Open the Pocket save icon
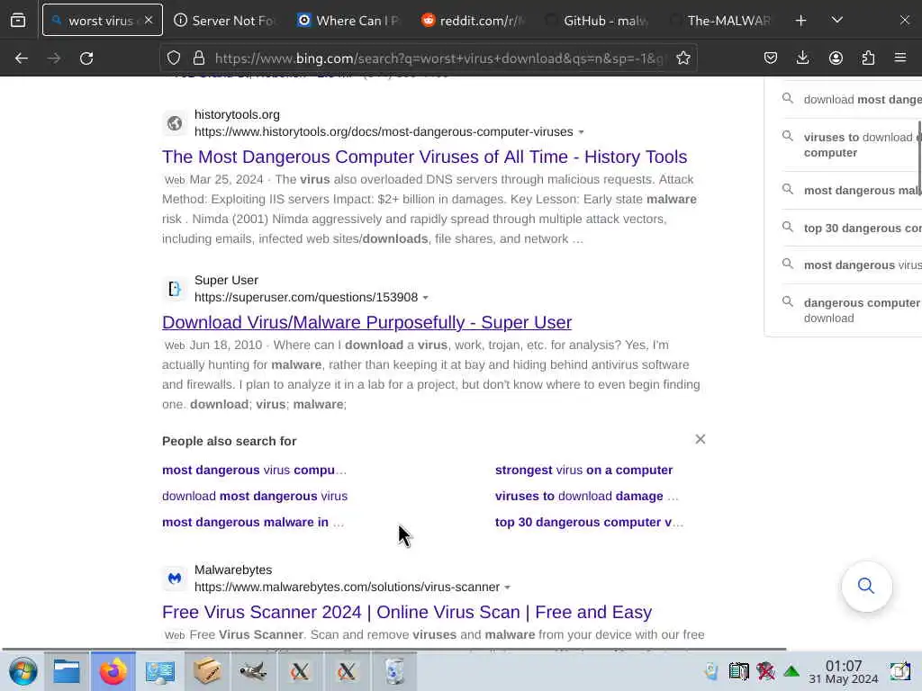The height and width of the screenshot is (691, 922). click(771, 58)
